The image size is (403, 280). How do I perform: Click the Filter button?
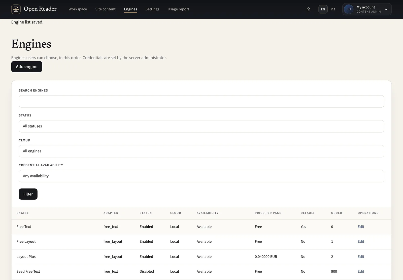[28, 194]
